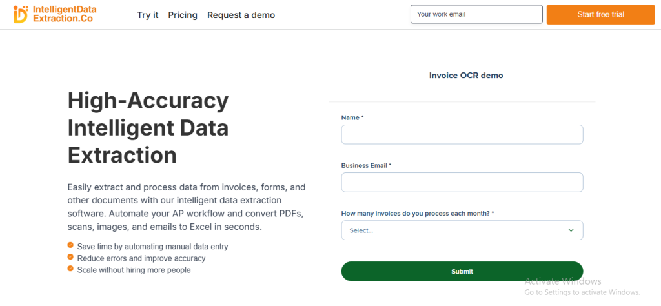Click the orange bullet beside Scale without hiring
The width and height of the screenshot is (661, 306).
70,269
